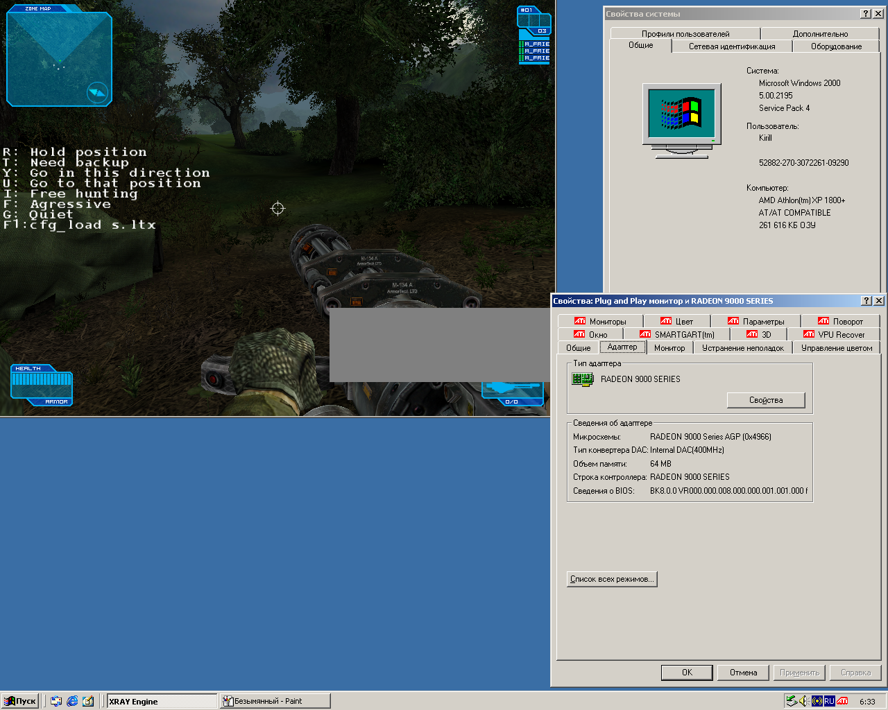888x710 pixels.
Task: Click the BIOS string starting with "BK8.0.0"
Action: point(728,491)
